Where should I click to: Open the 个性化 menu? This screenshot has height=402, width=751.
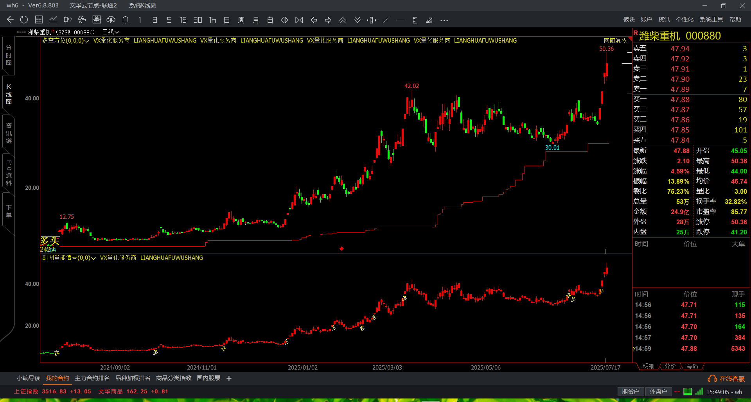pos(685,20)
